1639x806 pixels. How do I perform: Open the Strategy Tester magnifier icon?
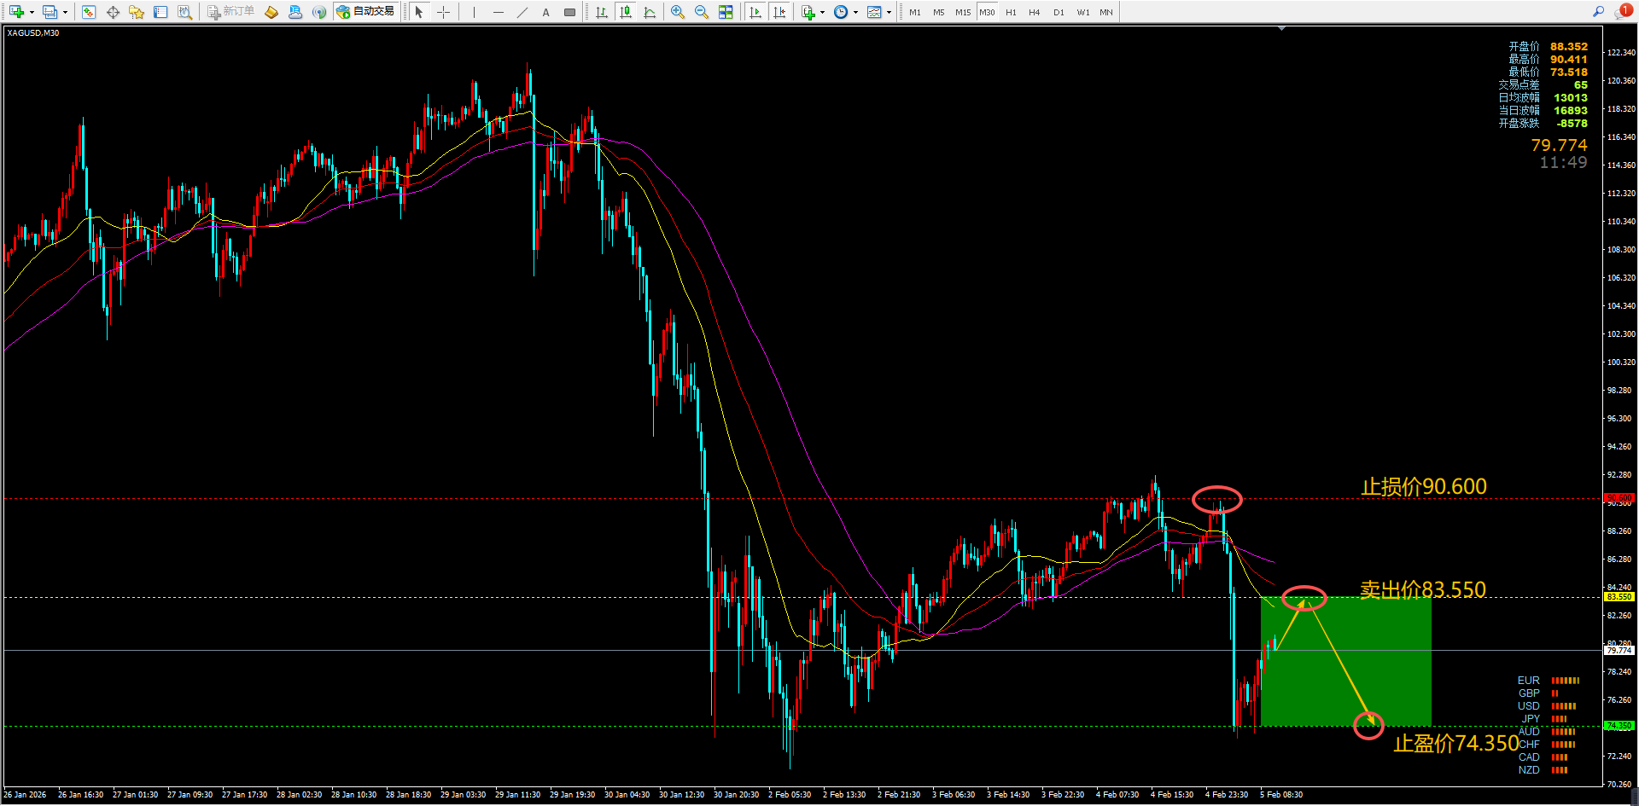[x=184, y=12]
